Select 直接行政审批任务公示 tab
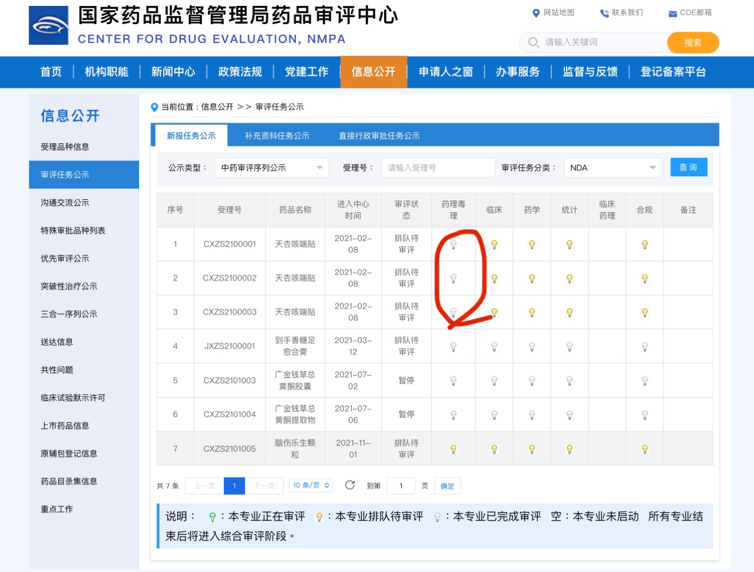 [x=379, y=136]
